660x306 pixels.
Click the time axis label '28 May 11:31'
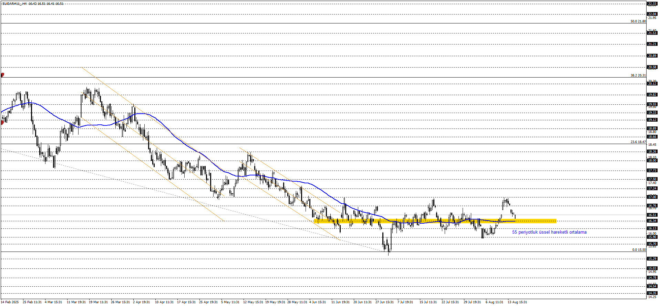coord(297,302)
